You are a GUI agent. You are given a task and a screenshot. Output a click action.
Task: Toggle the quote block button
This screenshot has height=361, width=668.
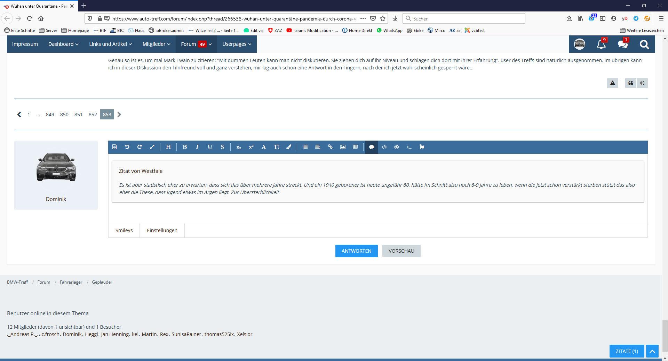pyautogui.click(x=372, y=147)
